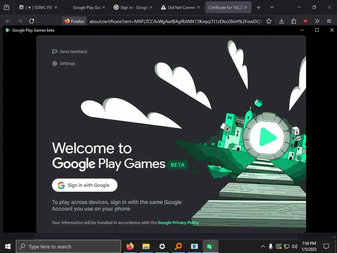Open Settings gear on the taskbar
Image resolution: width=337 pixels, height=253 pixels.
162,246
